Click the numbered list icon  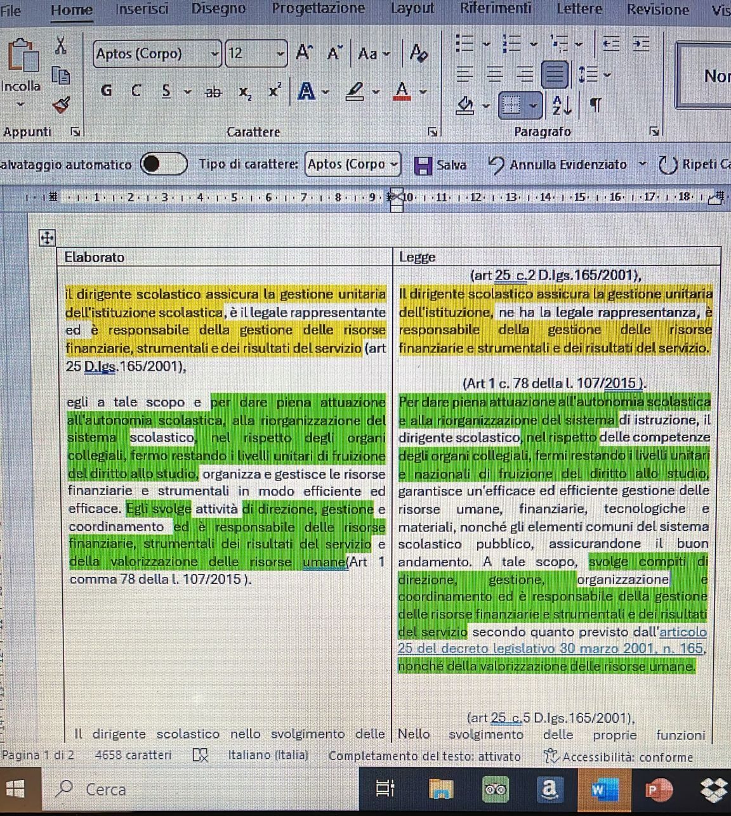point(511,44)
